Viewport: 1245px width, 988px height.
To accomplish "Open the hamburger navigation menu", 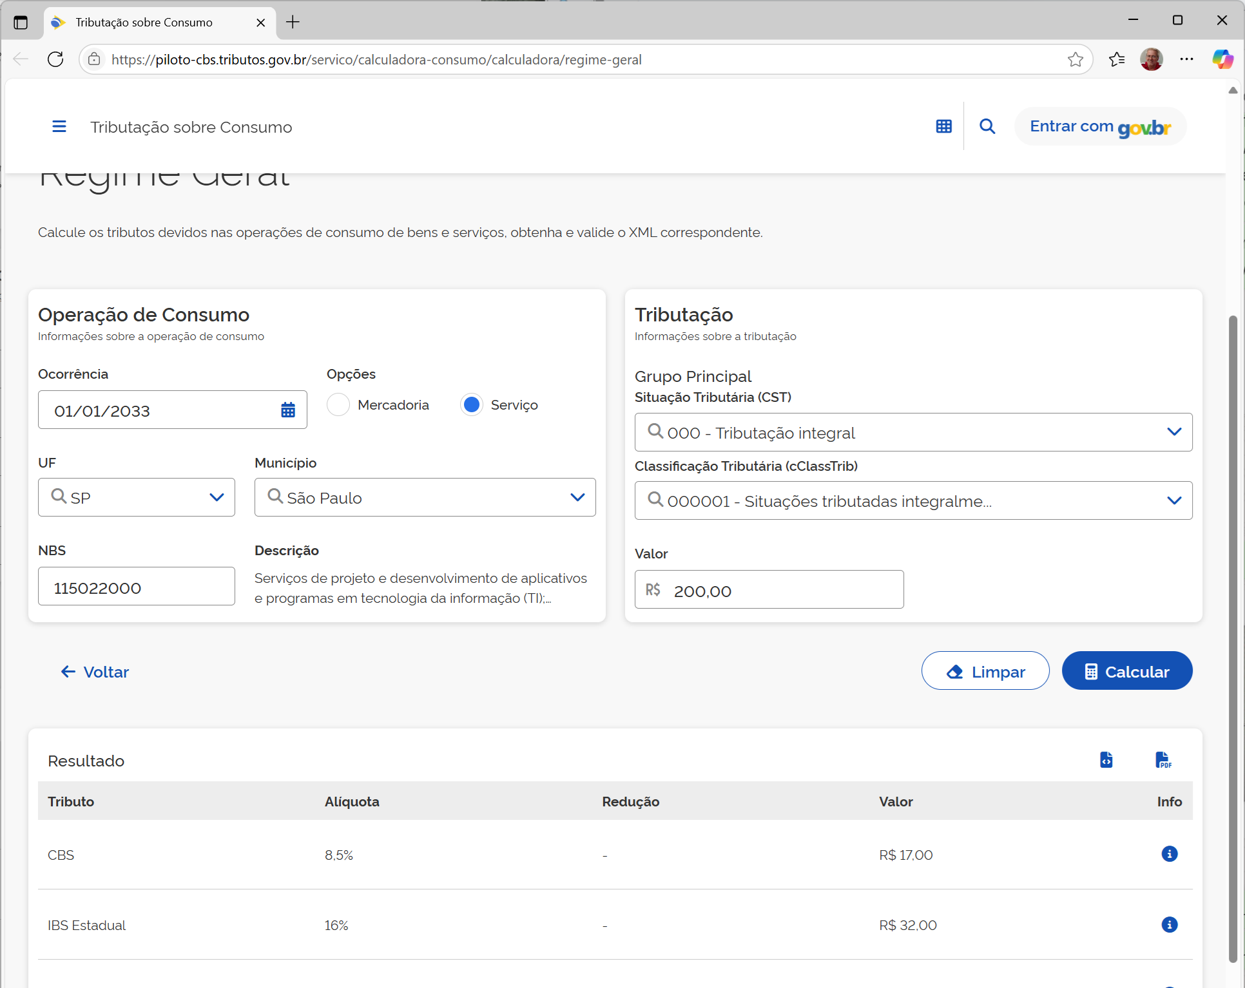I will point(59,127).
